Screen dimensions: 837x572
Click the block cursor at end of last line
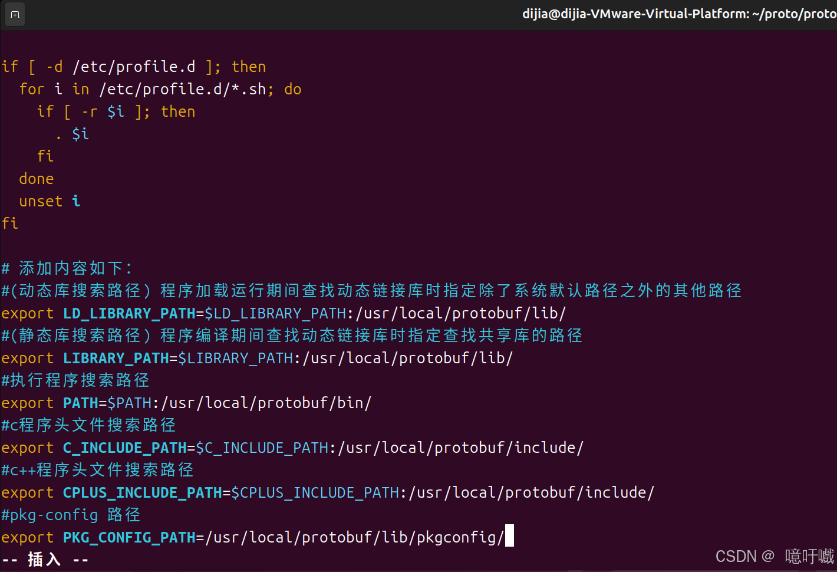509,535
